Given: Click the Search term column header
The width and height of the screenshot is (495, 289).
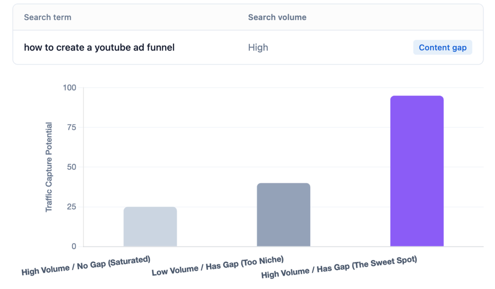Looking at the screenshot, I should 47,17.
